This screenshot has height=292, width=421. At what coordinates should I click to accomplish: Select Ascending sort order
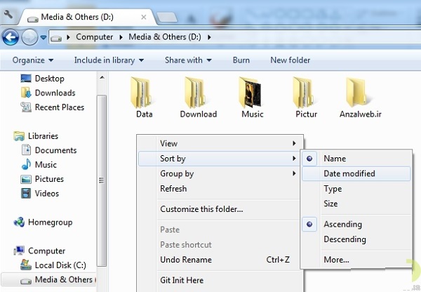pyautogui.click(x=342, y=225)
